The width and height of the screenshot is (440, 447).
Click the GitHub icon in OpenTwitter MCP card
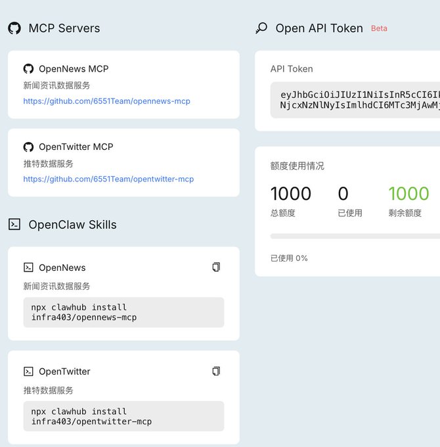(28, 147)
